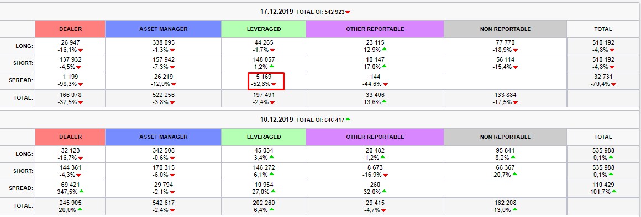Click the 10.12.2019 report date heading

[277, 120]
